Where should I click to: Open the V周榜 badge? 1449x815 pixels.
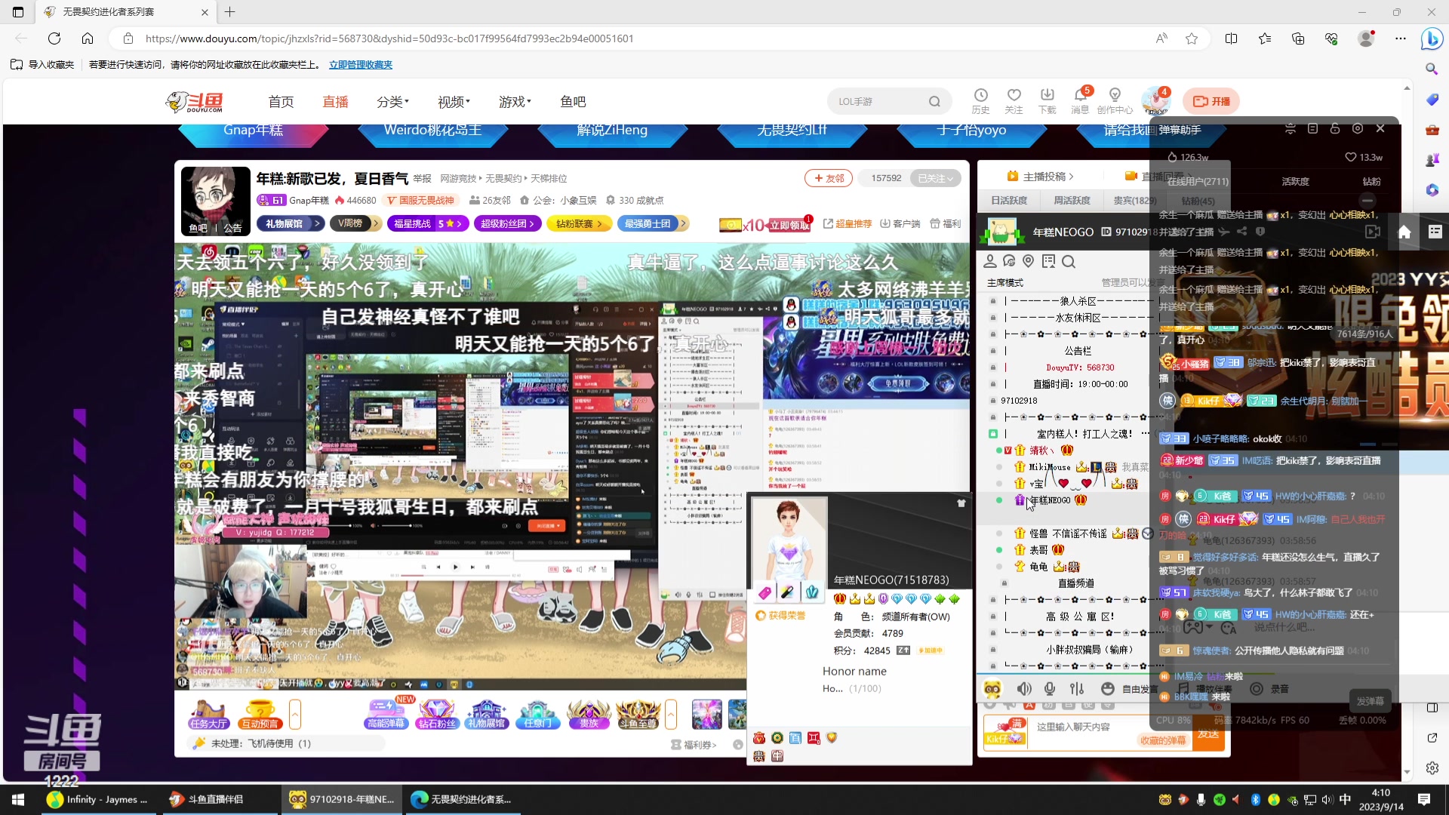[x=355, y=223]
